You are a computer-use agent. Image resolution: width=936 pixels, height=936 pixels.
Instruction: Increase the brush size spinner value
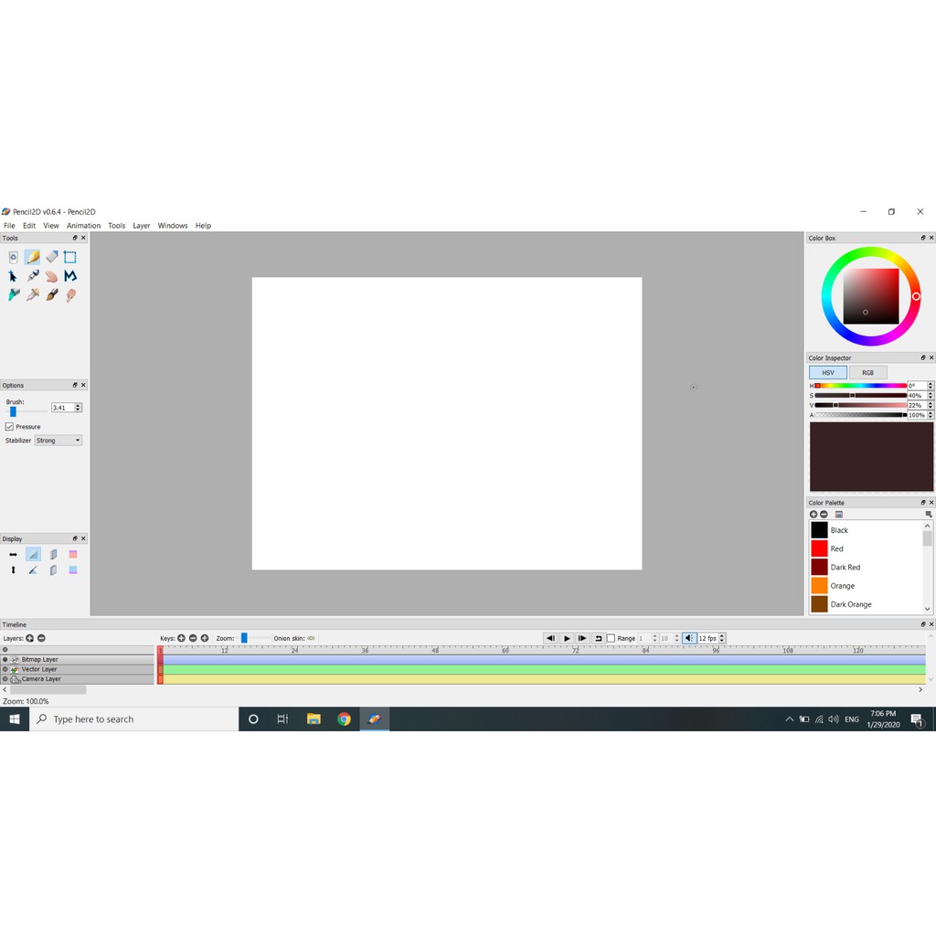coord(79,405)
